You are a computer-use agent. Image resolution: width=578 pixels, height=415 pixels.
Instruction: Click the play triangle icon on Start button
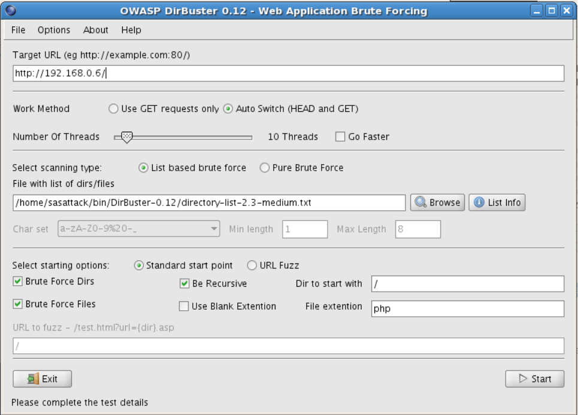coord(523,378)
